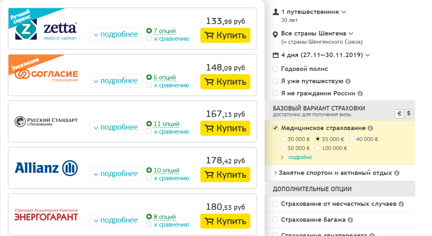The height and width of the screenshot is (236, 432).
Task: Switch currency to dollar symbol
Action: (409, 114)
